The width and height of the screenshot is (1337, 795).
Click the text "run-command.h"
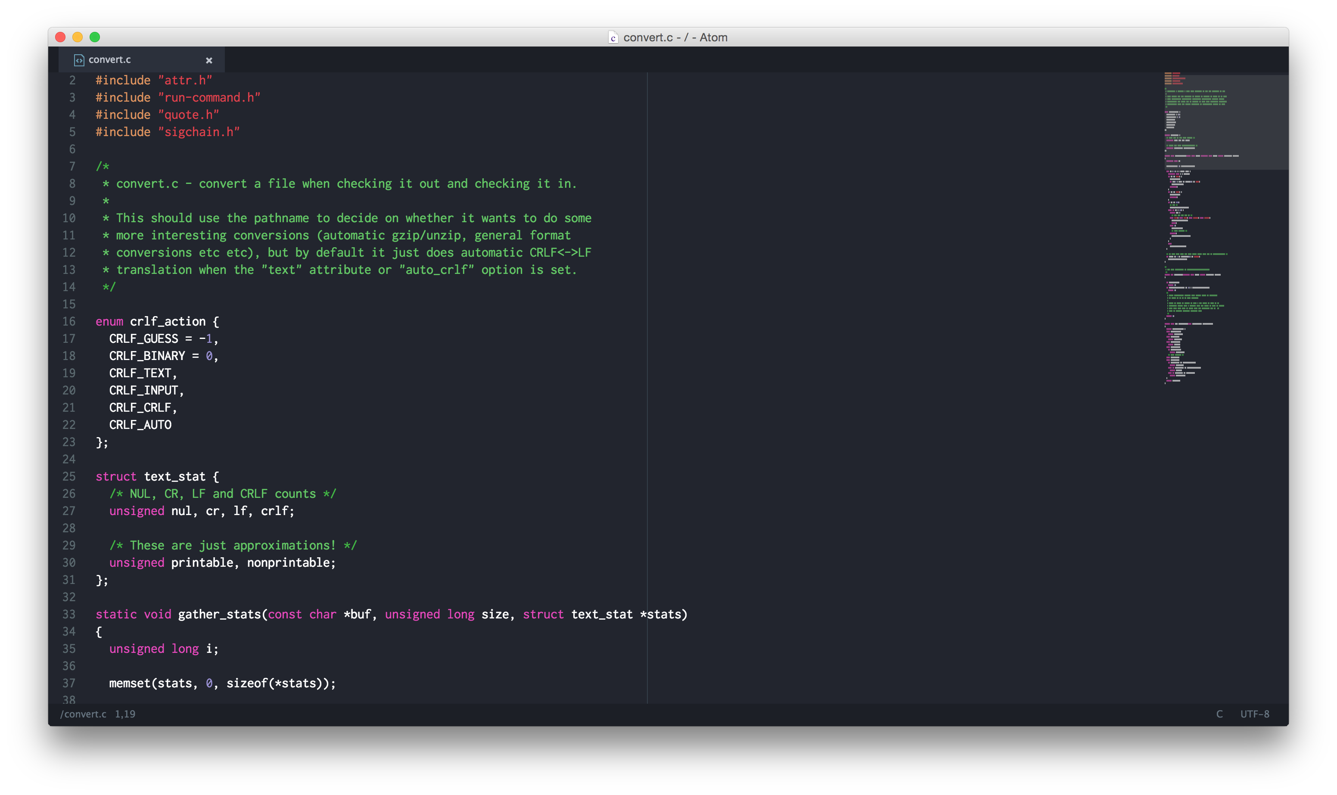coord(209,97)
